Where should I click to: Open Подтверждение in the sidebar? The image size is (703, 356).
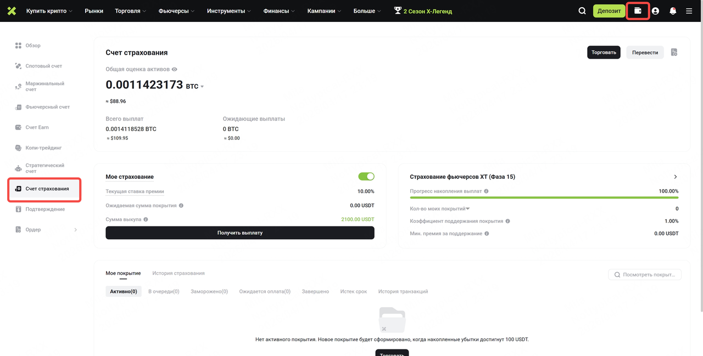(x=44, y=209)
